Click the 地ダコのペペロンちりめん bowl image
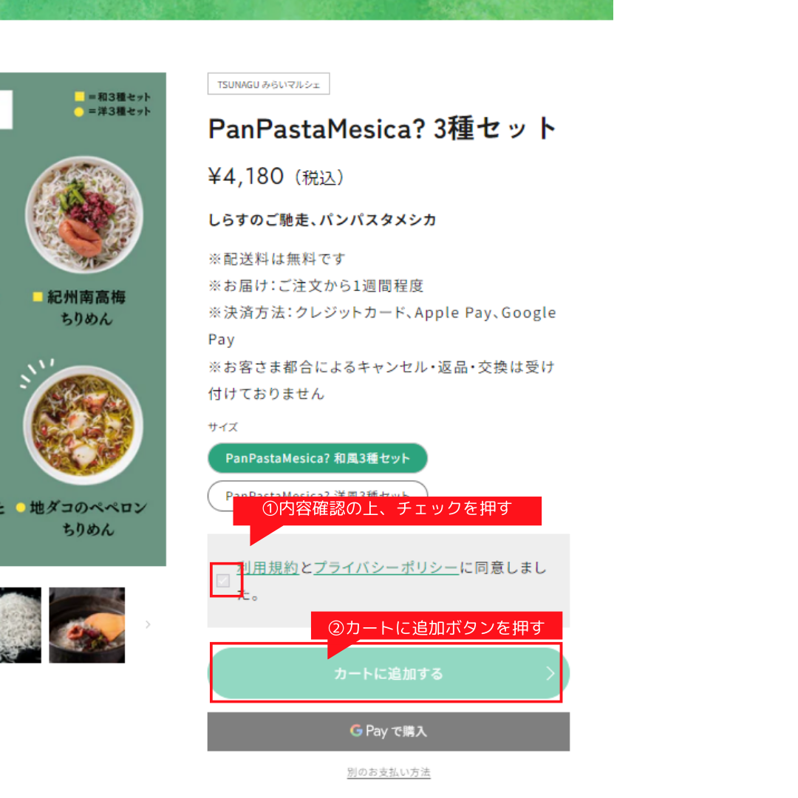 83,425
